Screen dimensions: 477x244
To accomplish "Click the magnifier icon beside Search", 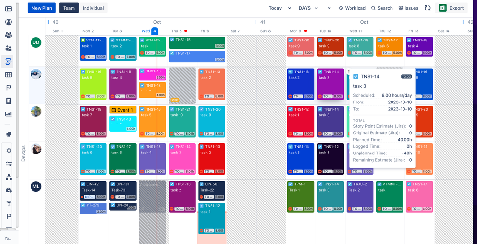I will pos(373,8).
